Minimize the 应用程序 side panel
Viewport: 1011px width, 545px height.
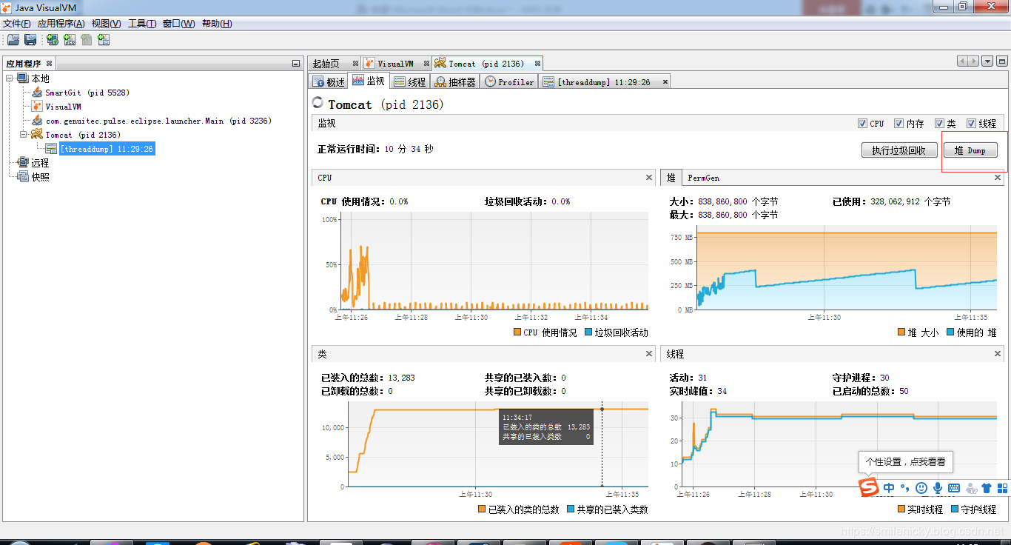click(x=296, y=64)
